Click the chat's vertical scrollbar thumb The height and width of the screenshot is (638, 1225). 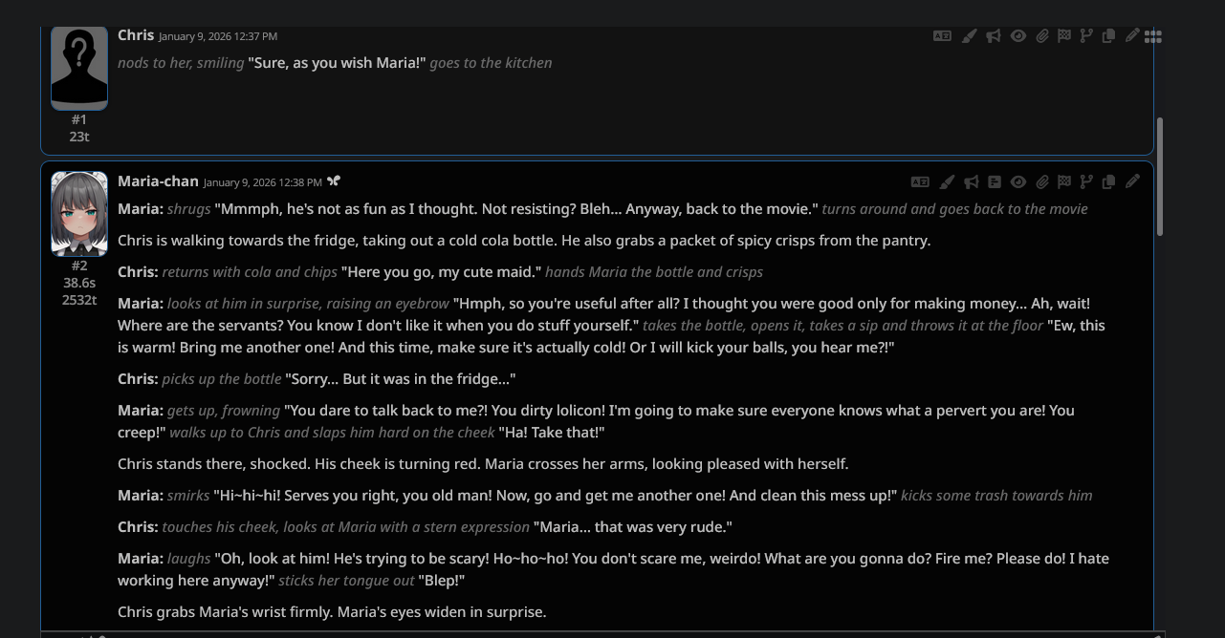1160,177
